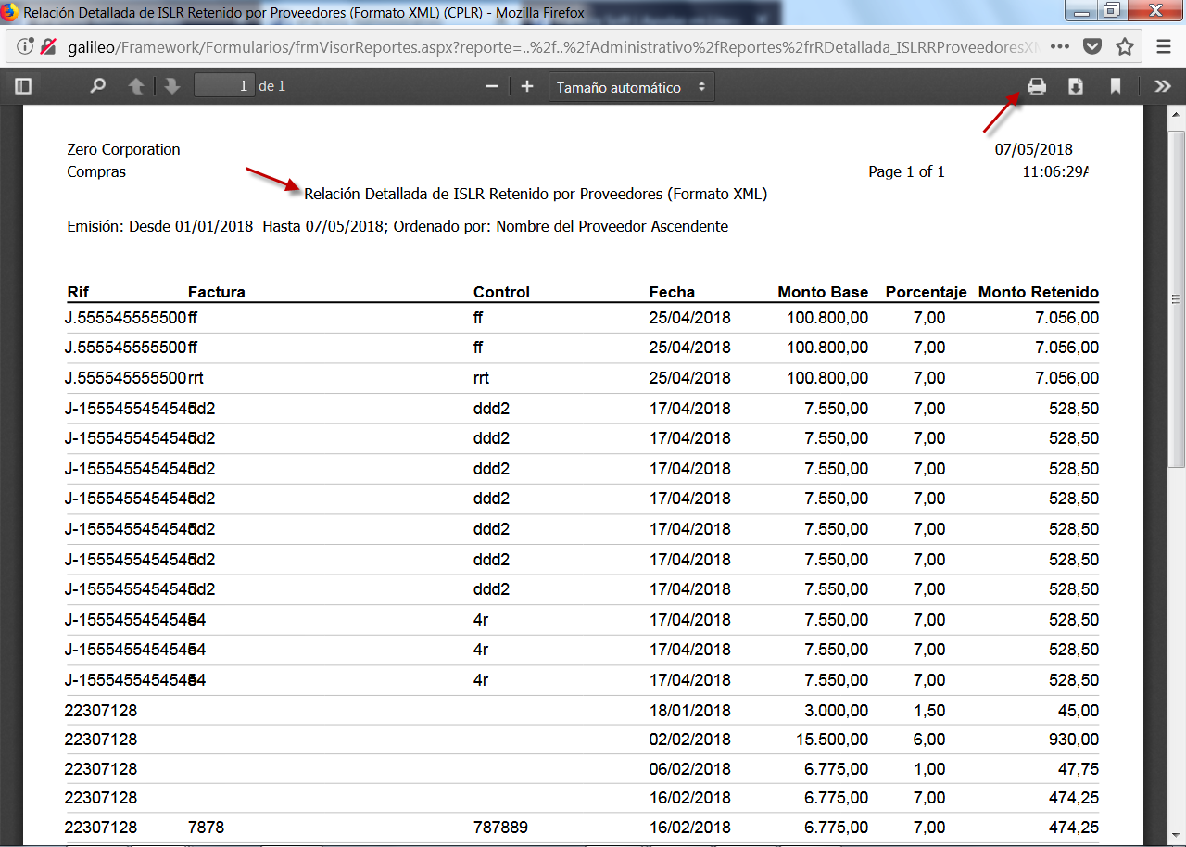Save page to Pocket icon
1186x847 pixels.
[x=1092, y=47]
